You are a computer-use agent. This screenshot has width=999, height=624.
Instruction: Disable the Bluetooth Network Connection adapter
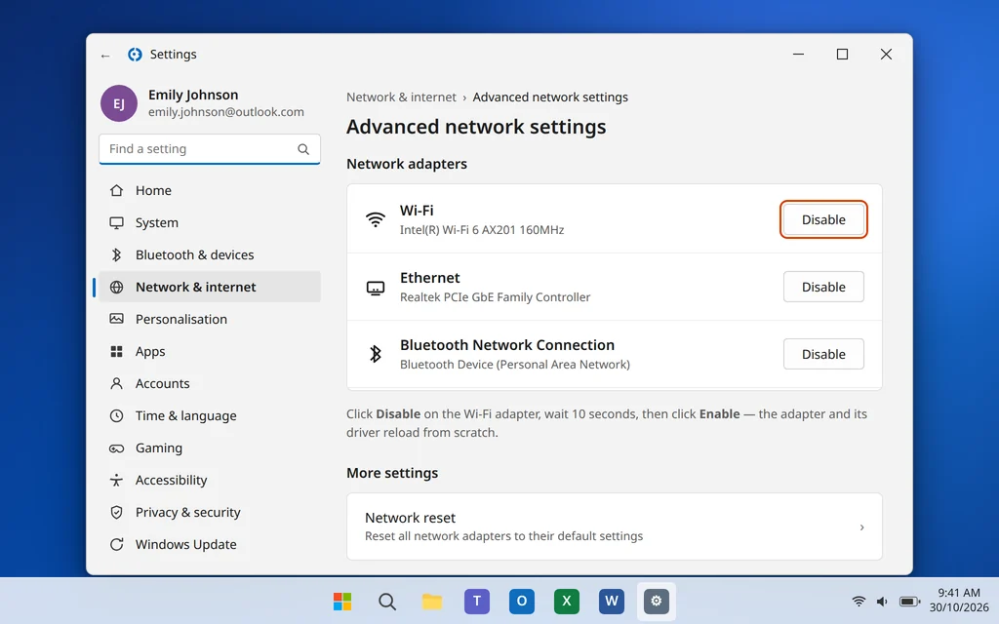coord(823,354)
